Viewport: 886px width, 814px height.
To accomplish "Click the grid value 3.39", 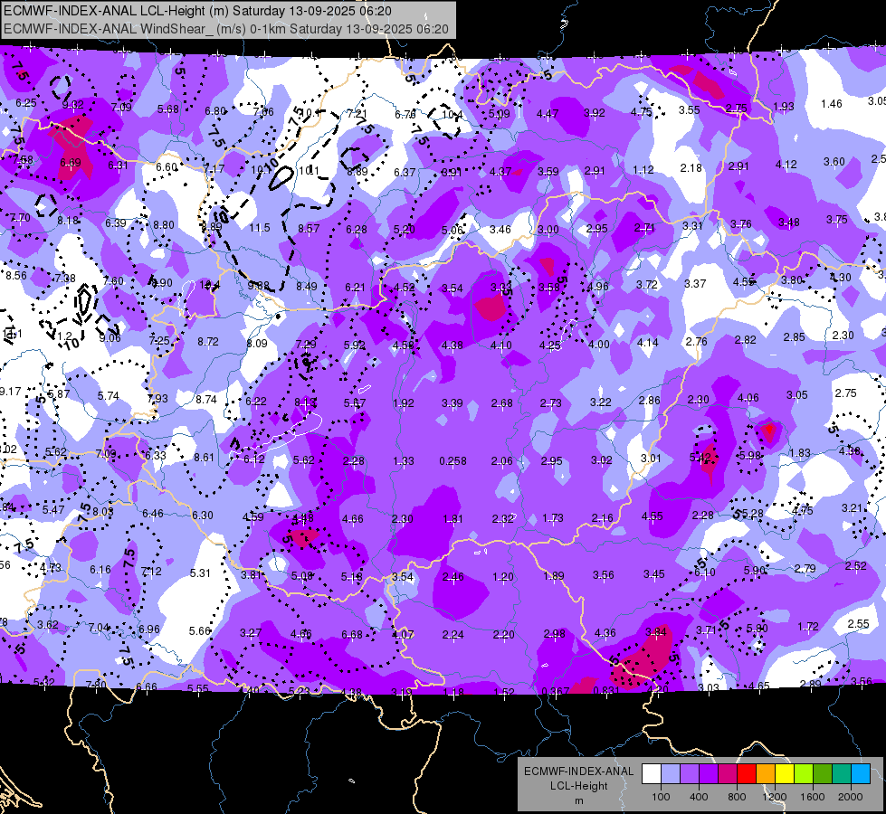I will click(452, 402).
